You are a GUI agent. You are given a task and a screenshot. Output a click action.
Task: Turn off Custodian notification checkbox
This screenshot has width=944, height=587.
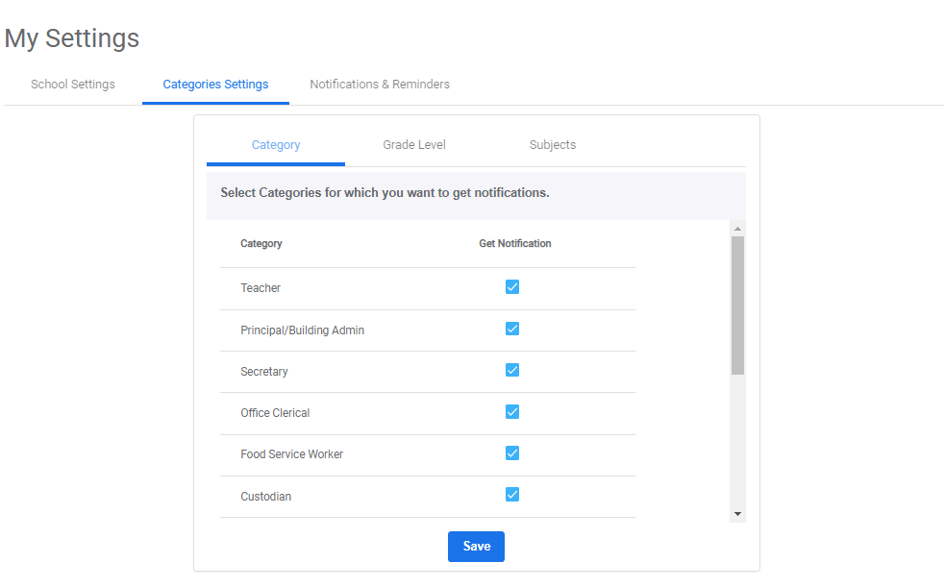(512, 495)
